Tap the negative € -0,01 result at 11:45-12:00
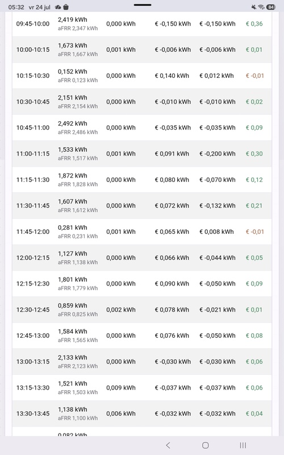284x455 pixels. click(254, 231)
